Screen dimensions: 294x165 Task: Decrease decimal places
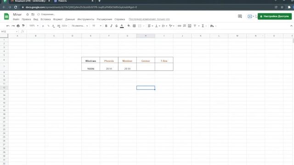coord(53,26)
